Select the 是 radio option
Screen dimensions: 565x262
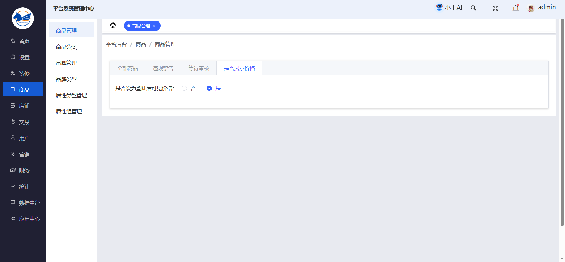209,88
